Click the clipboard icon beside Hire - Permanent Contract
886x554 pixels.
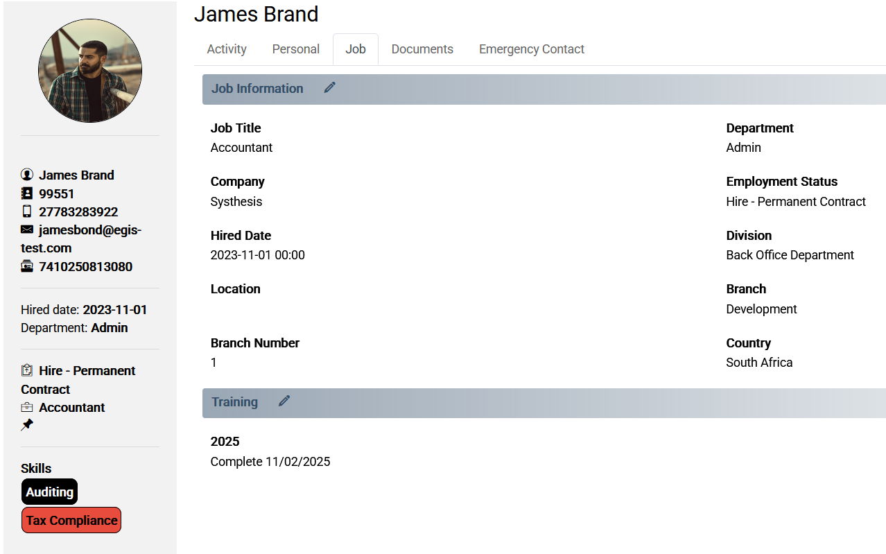pos(27,370)
